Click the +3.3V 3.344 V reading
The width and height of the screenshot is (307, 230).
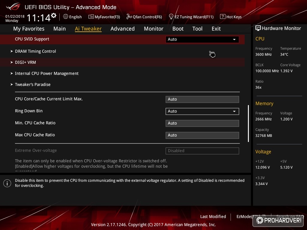pos(261,184)
